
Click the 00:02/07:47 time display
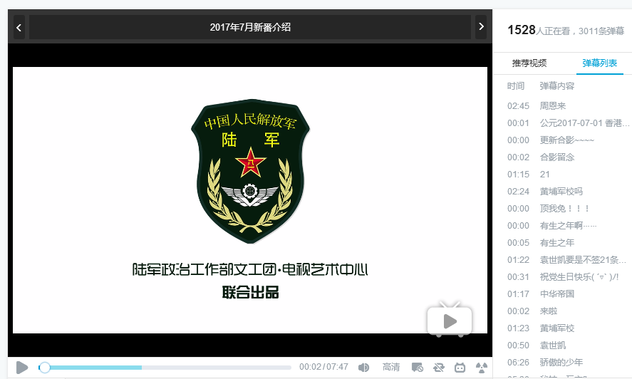point(323,367)
